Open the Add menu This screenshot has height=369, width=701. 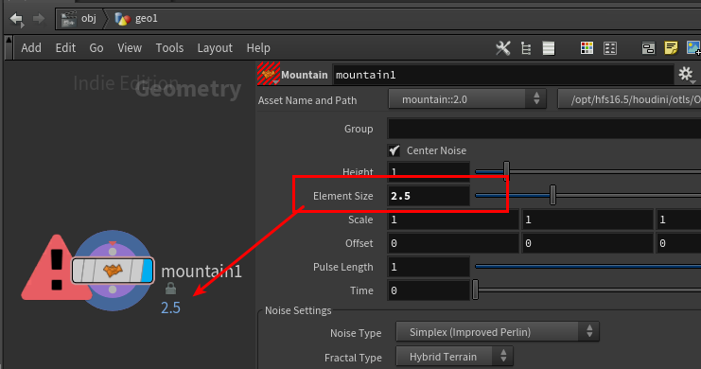pyautogui.click(x=31, y=48)
